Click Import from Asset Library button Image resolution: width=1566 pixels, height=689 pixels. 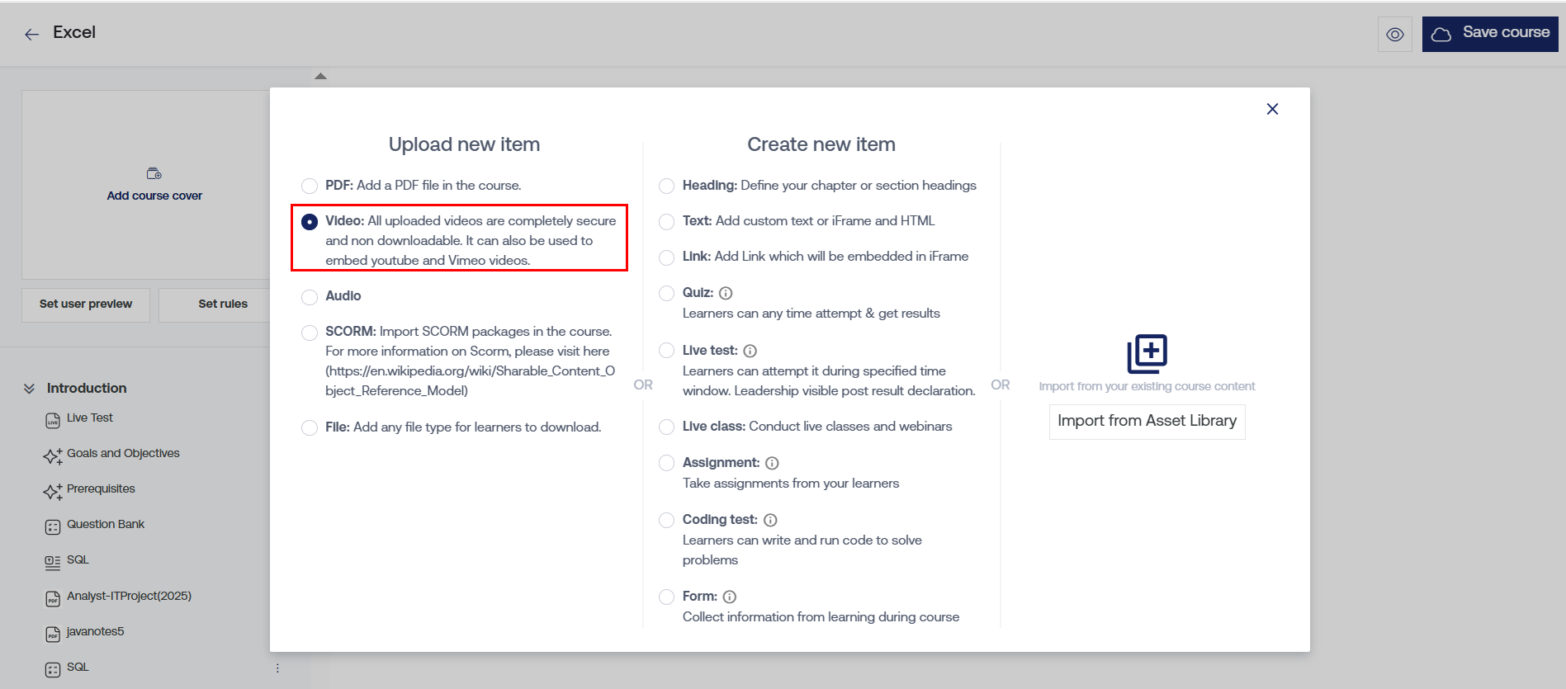(x=1147, y=421)
